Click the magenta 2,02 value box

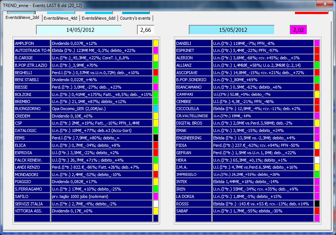click(298, 30)
